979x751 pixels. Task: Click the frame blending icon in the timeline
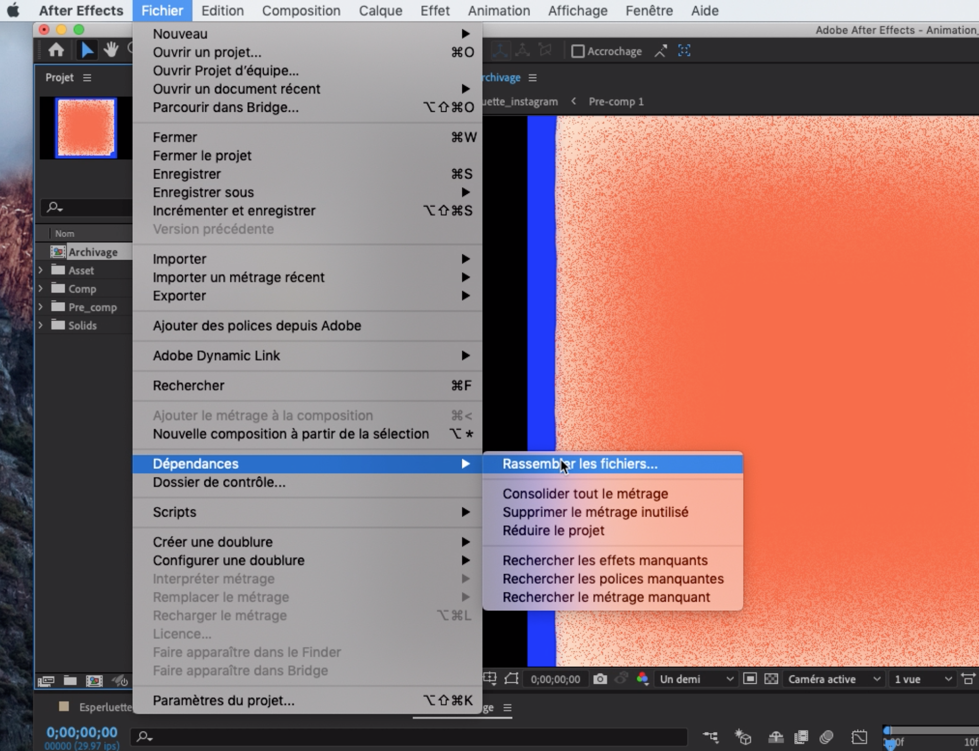[x=801, y=737]
